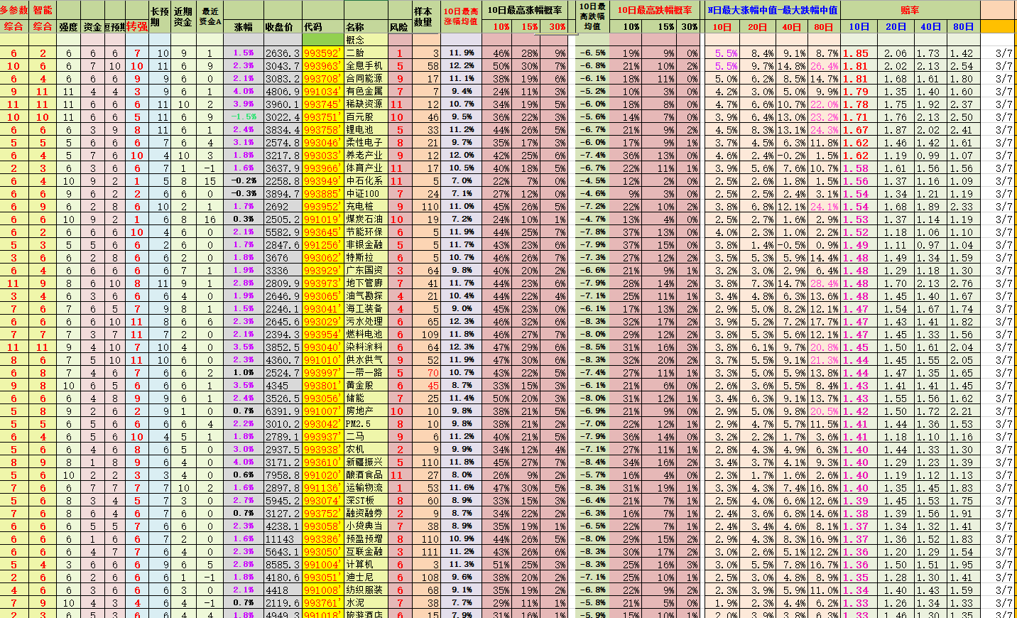Select the '非银金融' name cell
This screenshot has height=618, width=1017.
(x=366, y=245)
